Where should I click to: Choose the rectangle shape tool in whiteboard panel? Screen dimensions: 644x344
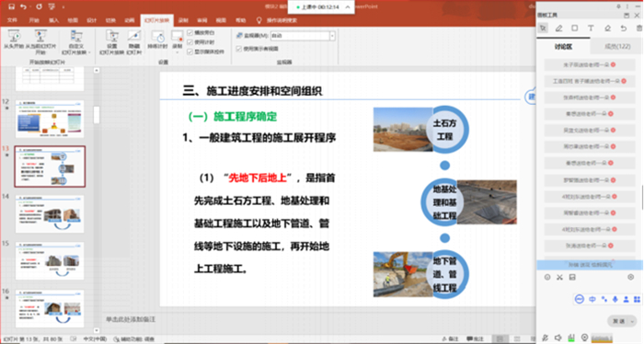(x=575, y=29)
